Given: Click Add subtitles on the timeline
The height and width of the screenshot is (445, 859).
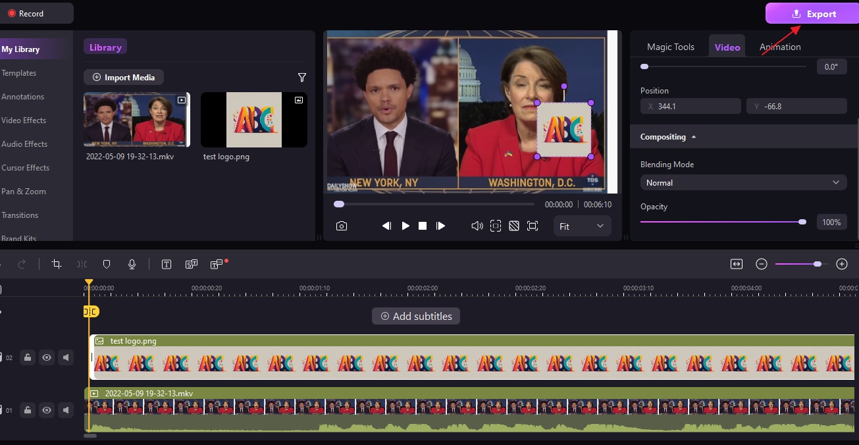Looking at the screenshot, I should (416, 316).
